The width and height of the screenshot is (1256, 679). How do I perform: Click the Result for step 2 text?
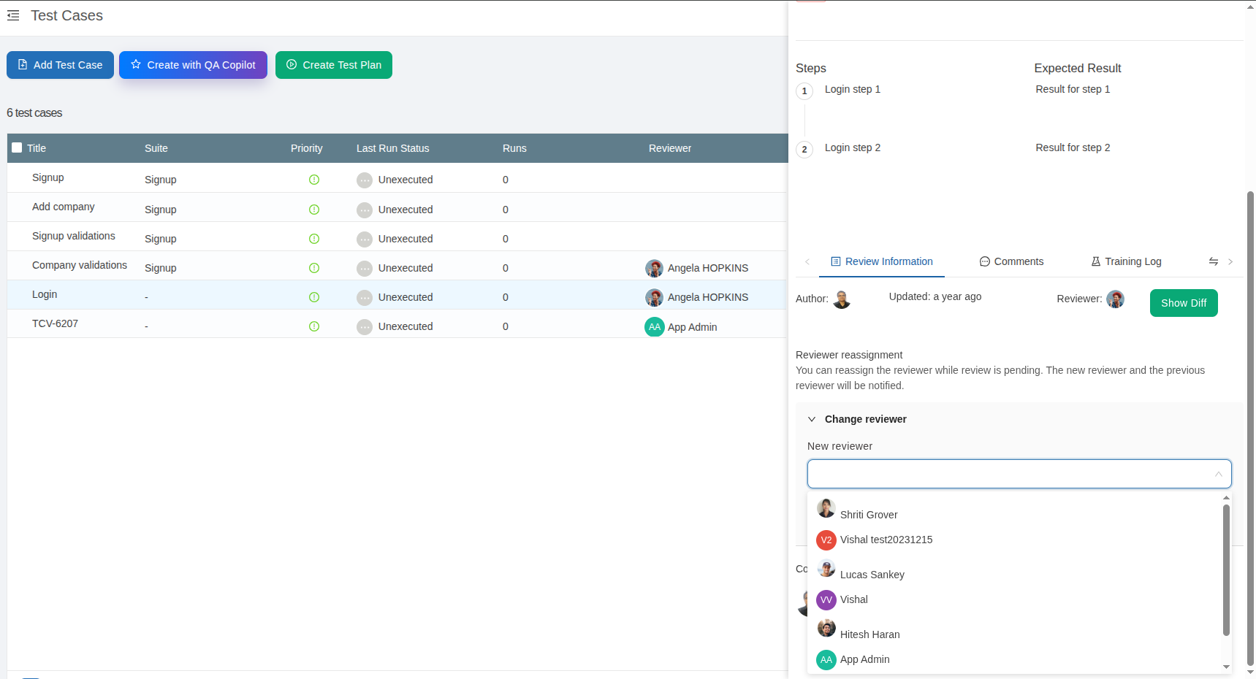tap(1073, 147)
